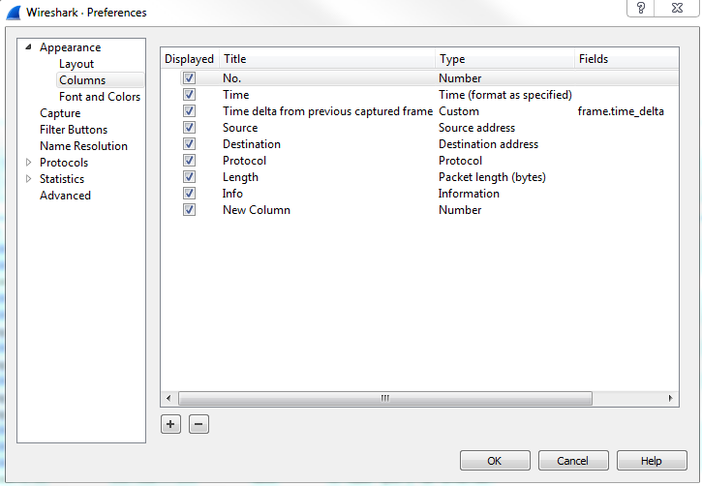Click the Wireshark shark fin title icon
The height and width of the screenshot is (486, 702).
coord(14,13)
